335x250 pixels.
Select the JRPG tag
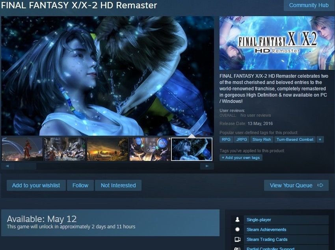coord(242,140)
